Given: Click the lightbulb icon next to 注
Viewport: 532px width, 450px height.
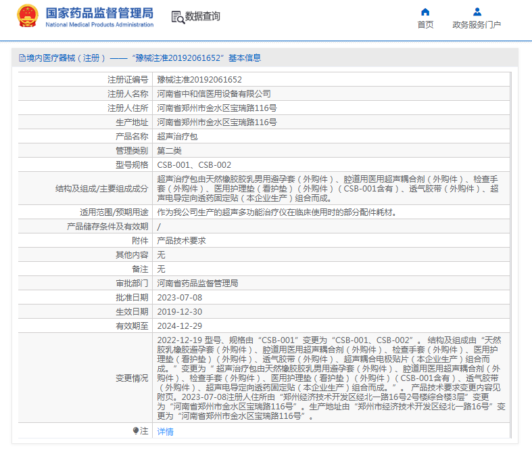Looking at the screenshot, I should point(136,431).
